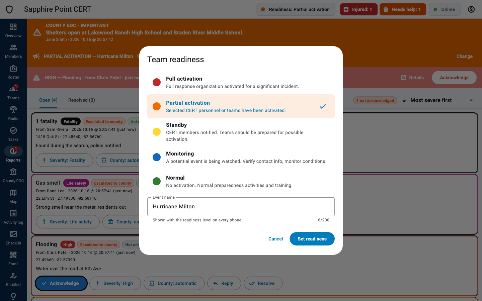Open Details on the flooding alert banner

(412, 78)
